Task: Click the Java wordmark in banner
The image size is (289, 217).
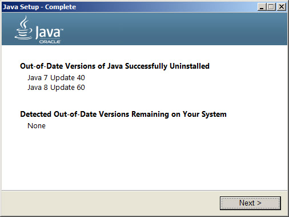Action: (48, 32)
